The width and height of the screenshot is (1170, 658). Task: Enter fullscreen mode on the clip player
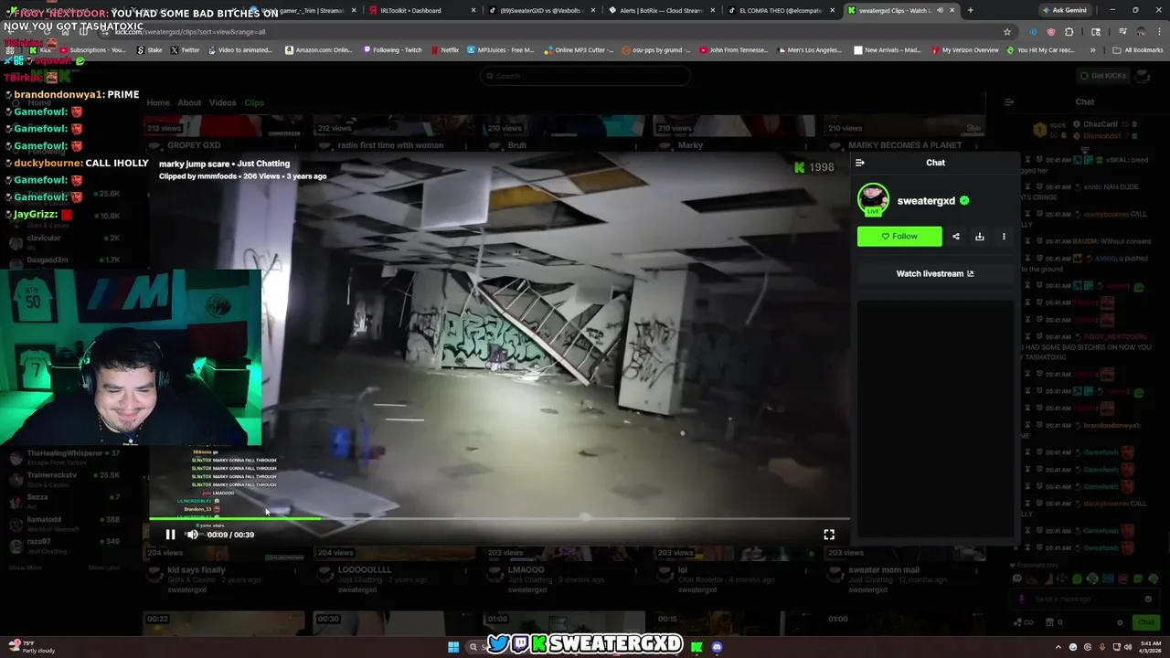[829, 535]
